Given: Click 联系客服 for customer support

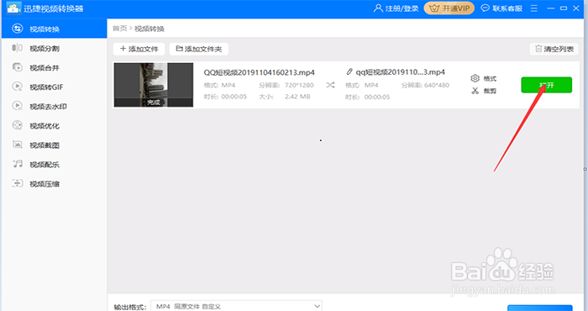Looking at the screenshot, I should tap(507, 8).
